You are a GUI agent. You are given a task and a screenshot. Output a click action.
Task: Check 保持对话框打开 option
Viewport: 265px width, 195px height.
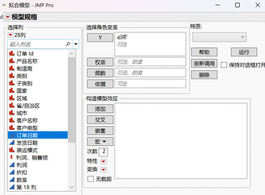tap(224, 65)
